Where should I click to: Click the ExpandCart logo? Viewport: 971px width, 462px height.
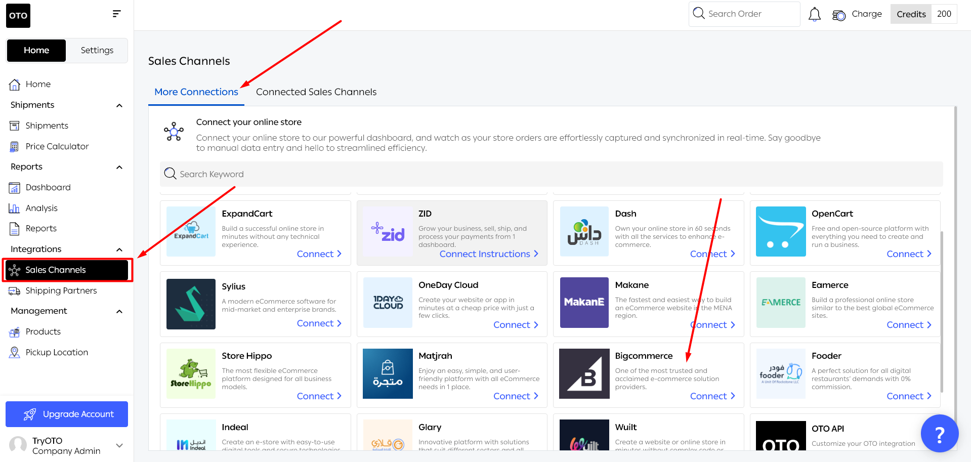point(191,231)
